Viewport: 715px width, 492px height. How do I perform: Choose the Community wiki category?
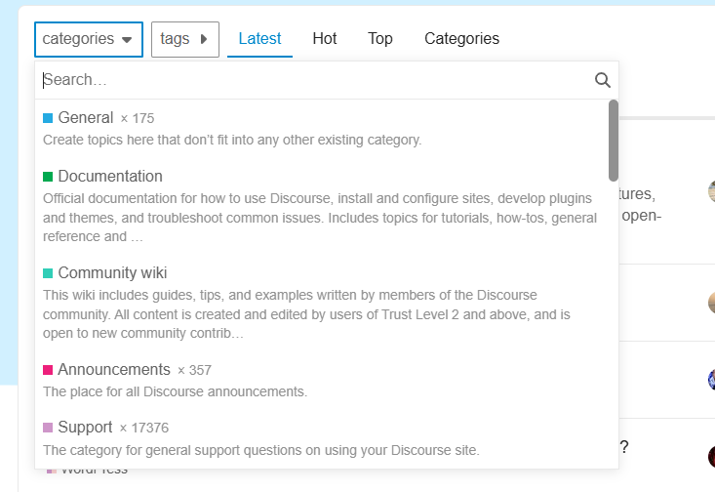326,303
